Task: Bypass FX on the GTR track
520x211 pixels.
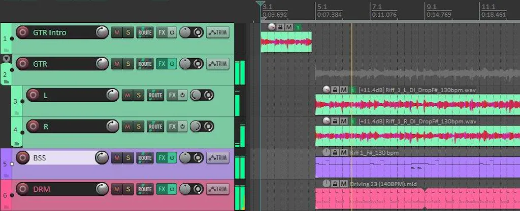Action: point(172,64)
